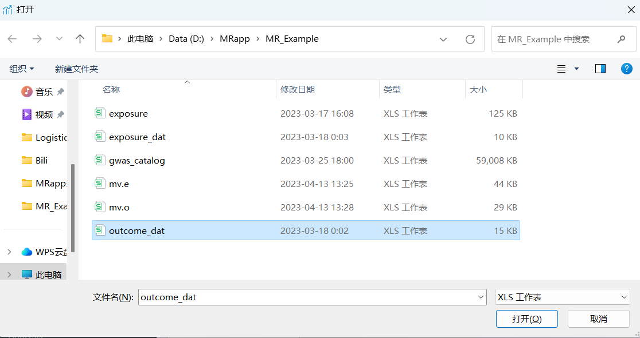This screenshot has height=338, width=640.
Task: Click the up arrow to go to parent folder
Action: tap(80, 39)
